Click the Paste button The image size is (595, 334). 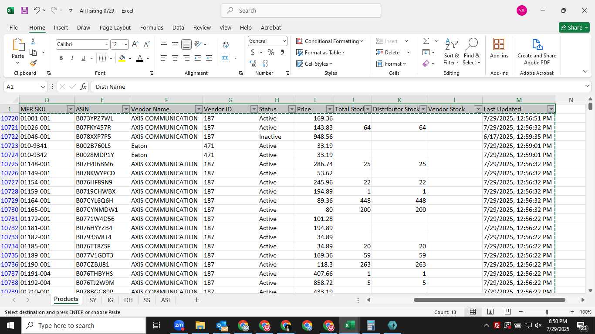click(x=18, y=51)
